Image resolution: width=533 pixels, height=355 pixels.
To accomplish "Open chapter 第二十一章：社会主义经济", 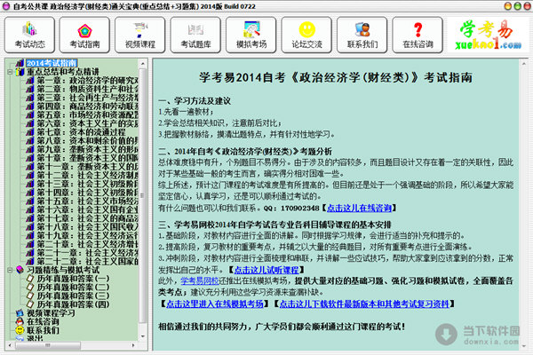I will coord(87,253).
